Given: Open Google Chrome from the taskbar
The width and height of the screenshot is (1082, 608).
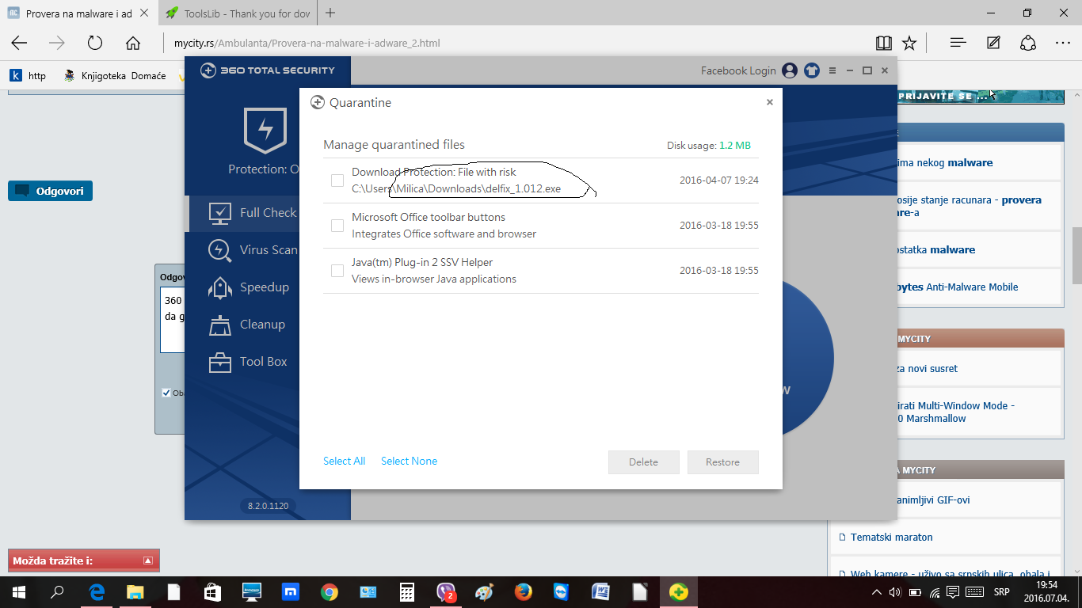Looking at the screenshot, I should [x=330, y=592].
